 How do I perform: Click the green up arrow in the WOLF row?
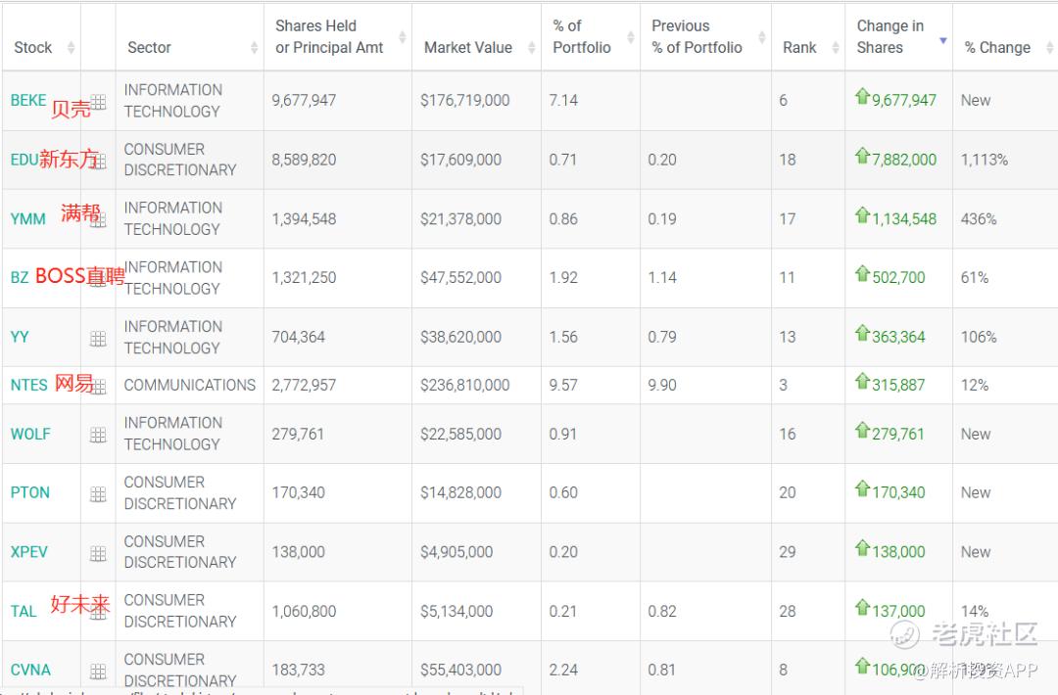coord(862,431)
